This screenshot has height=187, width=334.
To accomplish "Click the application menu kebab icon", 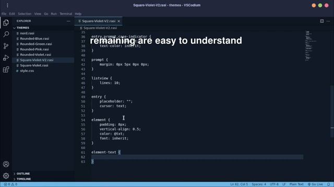I will tap(7, 5).
